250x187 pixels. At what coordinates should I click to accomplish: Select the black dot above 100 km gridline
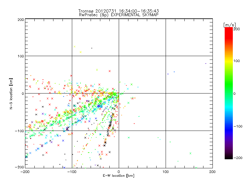tap(92, 48)
